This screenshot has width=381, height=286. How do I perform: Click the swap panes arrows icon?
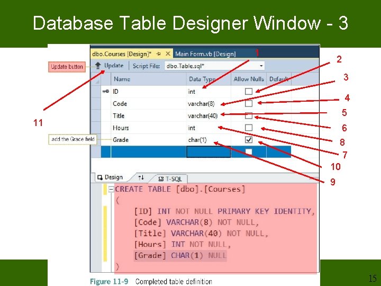point(141,177)
